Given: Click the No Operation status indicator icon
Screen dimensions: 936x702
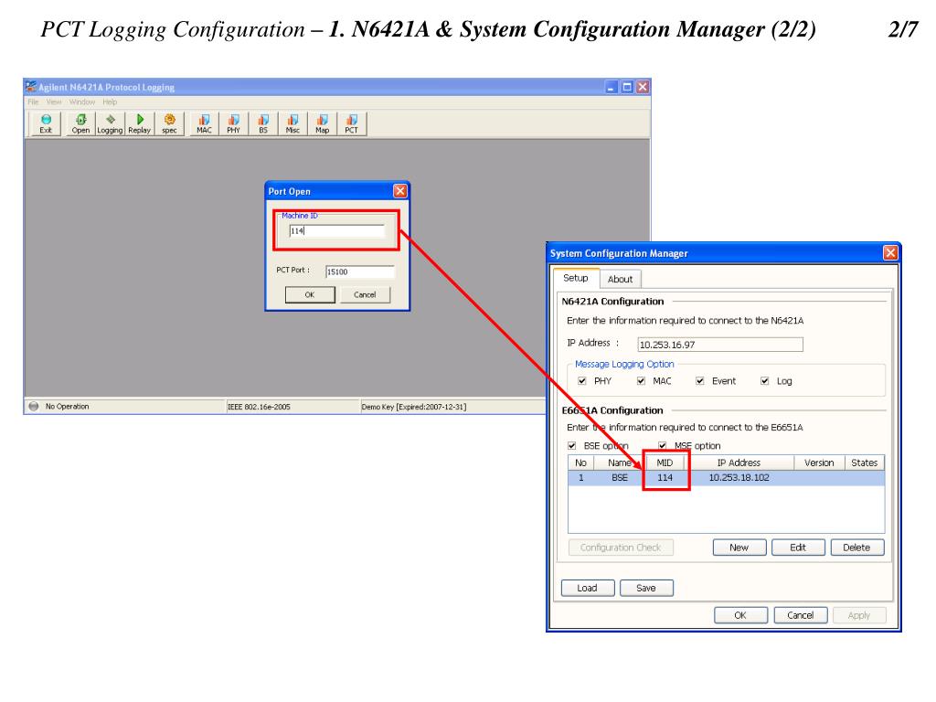Looking at the screenshot, I should click(34, 407).
